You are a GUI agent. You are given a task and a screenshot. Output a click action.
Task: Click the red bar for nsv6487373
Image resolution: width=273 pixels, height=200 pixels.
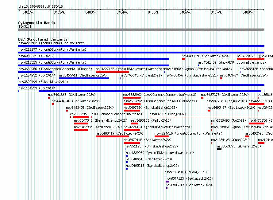click(202, 98)
